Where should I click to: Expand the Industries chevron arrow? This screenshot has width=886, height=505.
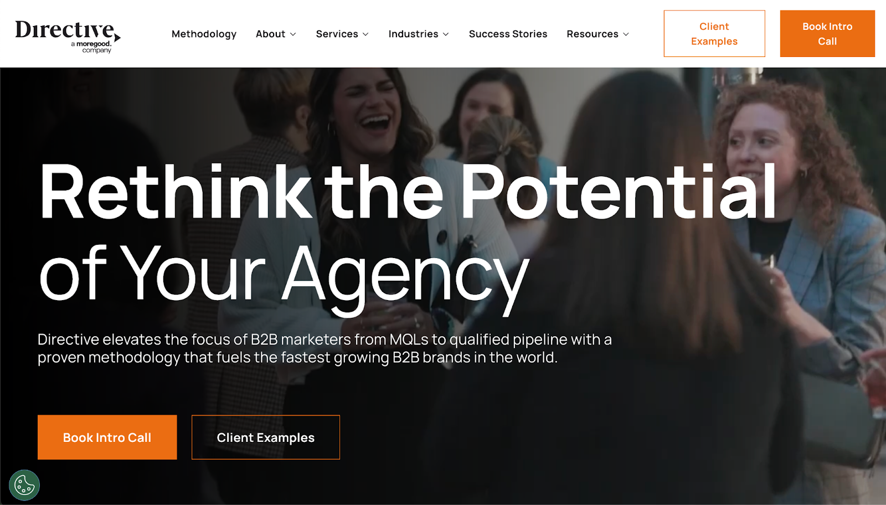(446, 34)
